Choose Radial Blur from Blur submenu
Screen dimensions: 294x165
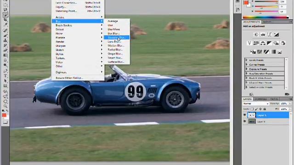click(117, 50)
